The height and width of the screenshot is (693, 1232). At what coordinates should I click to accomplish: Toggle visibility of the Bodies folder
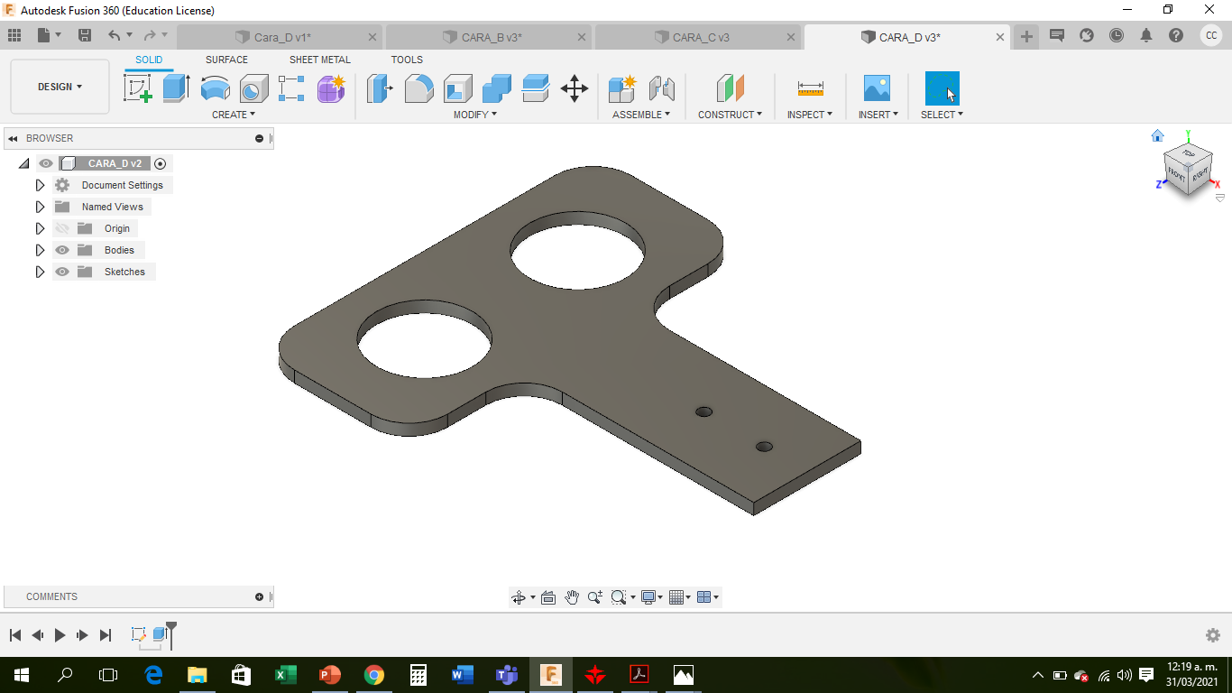pyautogui.click(x=62, y=250)
